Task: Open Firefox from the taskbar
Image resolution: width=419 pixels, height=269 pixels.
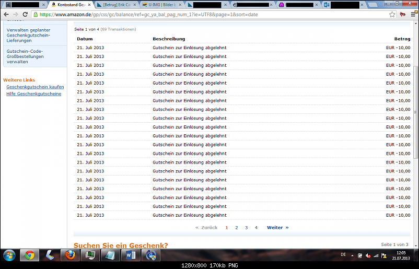Action: click(69, 255)
